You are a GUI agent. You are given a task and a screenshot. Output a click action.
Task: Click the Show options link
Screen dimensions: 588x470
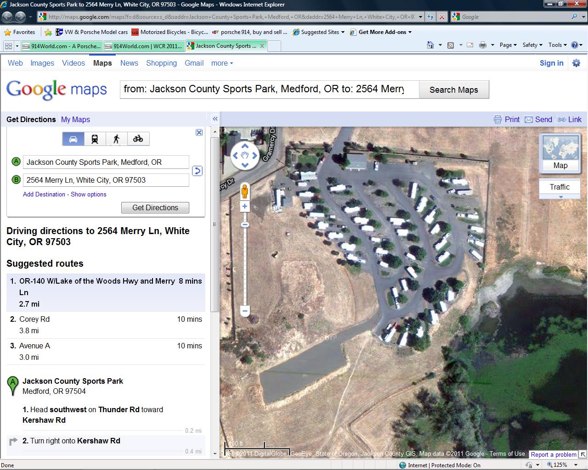pyautogui.click(x=88, y=194)
